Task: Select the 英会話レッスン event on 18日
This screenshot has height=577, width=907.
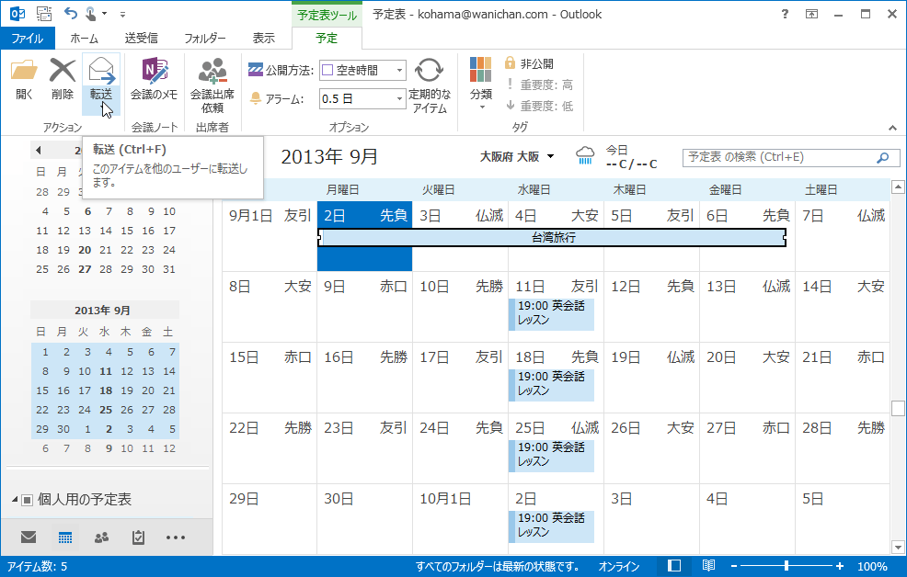Action: pyautogui.click(x=551, y=385)
